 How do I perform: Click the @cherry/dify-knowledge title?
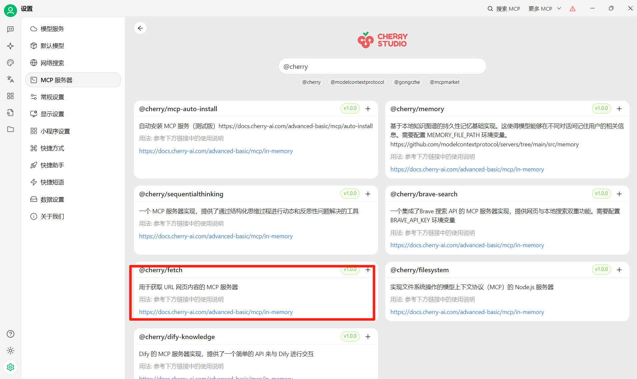tap(177, 337)
